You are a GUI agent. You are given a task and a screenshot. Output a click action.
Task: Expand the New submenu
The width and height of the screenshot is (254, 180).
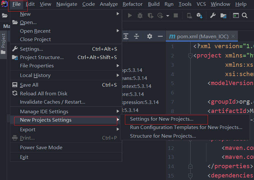pos(66,14)
